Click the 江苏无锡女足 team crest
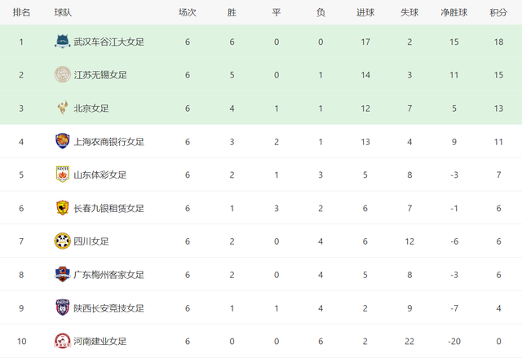This screenshot has width=522, height=358. click(x=62, y=74)
